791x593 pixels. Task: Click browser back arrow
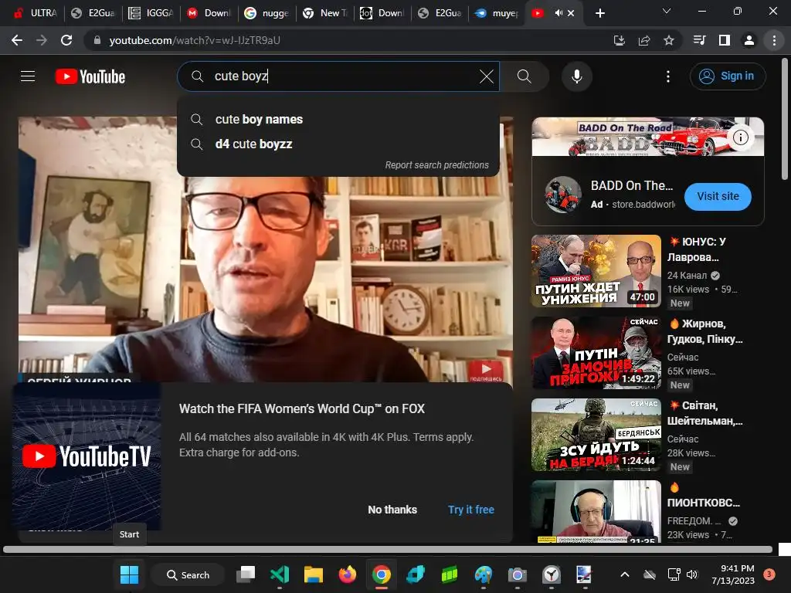pyautogui.click(x=17, y=40)
